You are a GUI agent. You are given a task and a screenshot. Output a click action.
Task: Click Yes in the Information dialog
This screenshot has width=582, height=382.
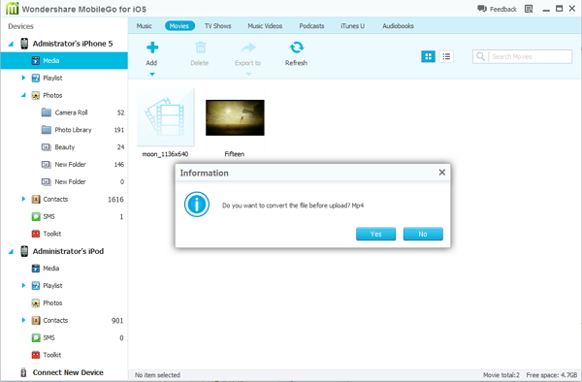pos(375,234)
